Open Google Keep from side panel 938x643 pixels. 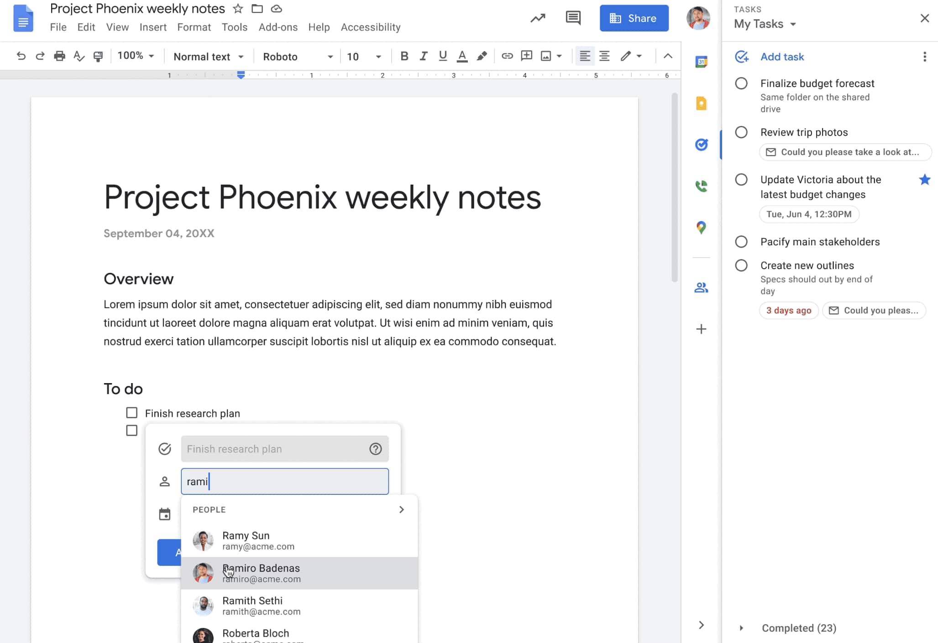pyautogui.click(x=701, y=104)
